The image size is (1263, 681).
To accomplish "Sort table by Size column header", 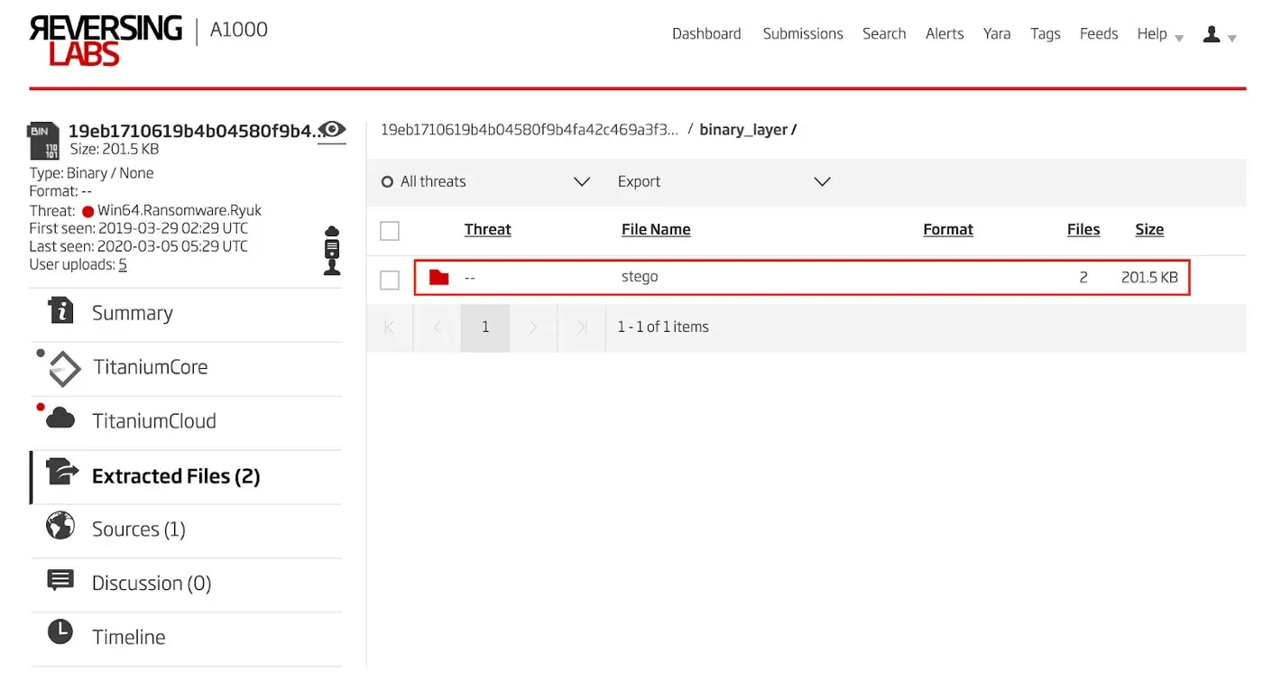I will click(1148, 229).
